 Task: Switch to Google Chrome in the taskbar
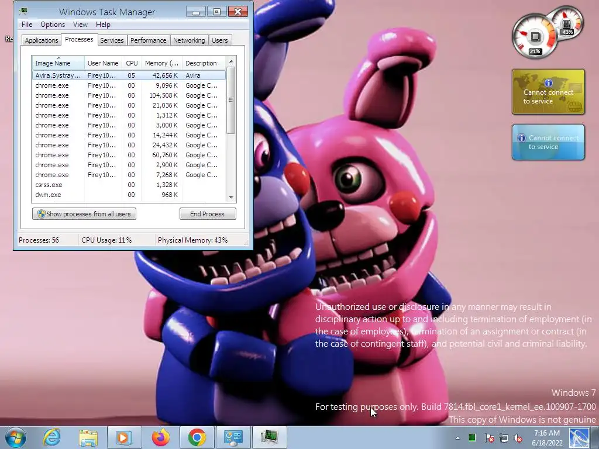(197, 437)
